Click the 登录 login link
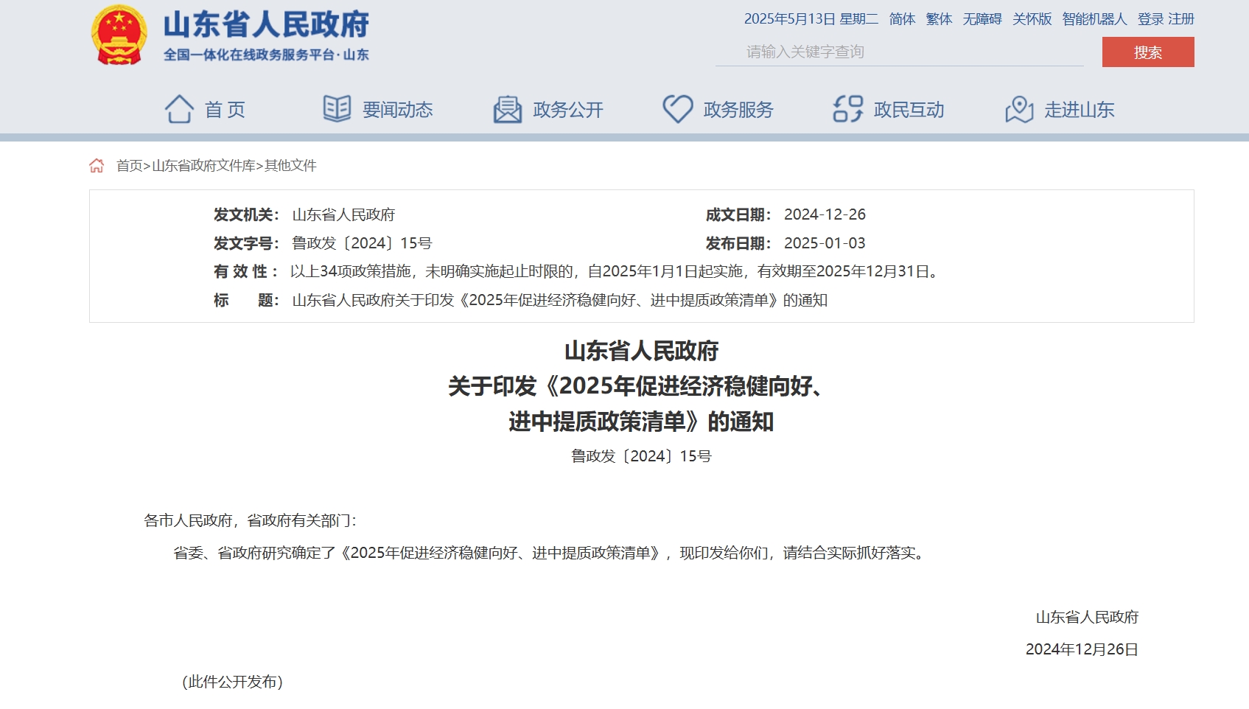 [1150, 19]
